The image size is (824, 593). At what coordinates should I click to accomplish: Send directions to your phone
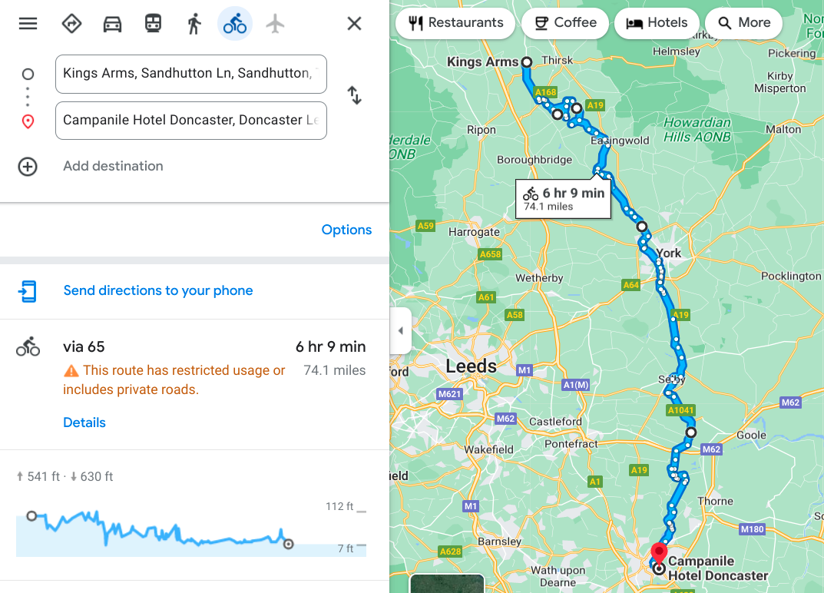[158, 290]
